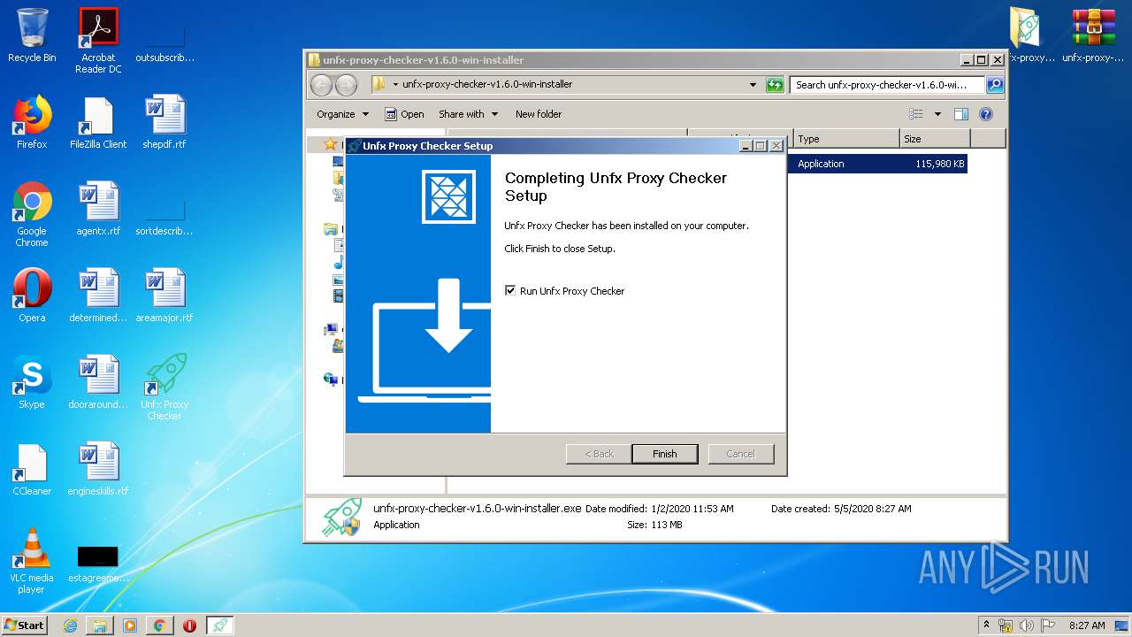
Task: Click the Date modified value in details pane
Action: tap(692, 509)
